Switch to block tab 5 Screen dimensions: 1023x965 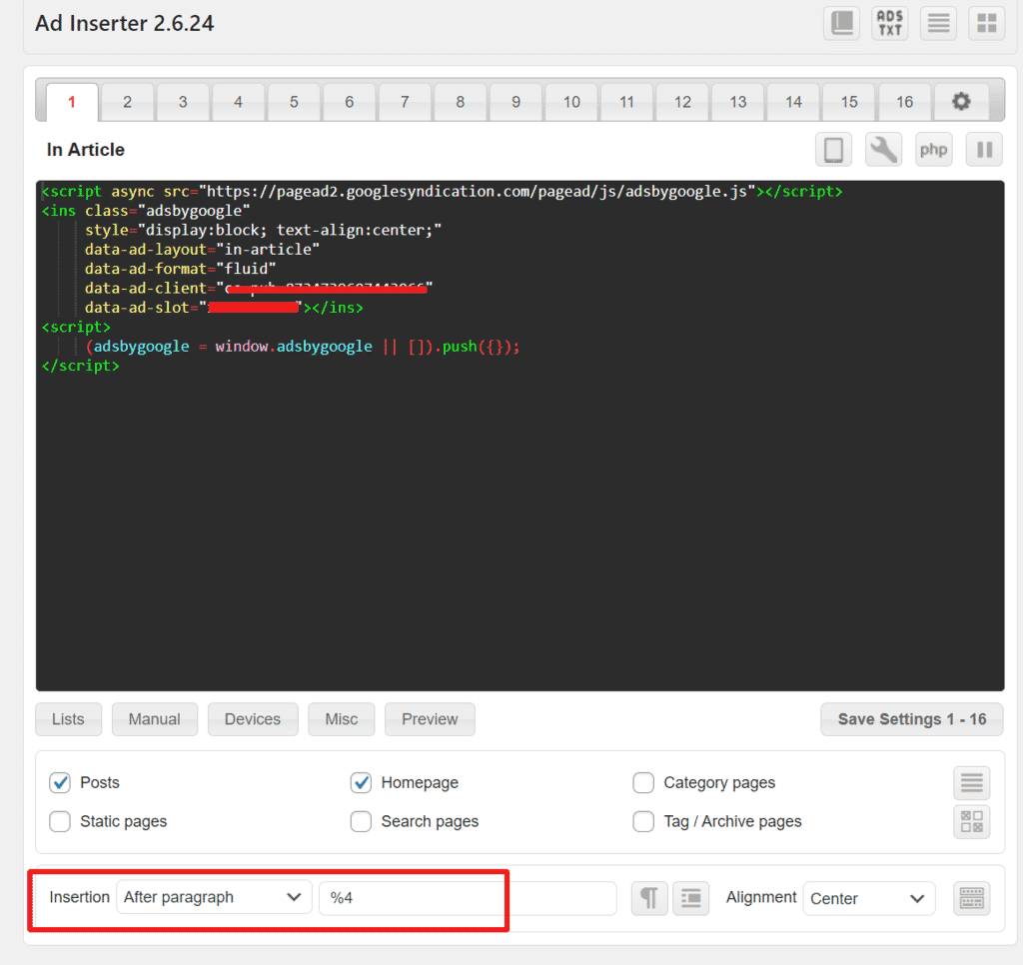pyautogui.click(x=294, y=102)
